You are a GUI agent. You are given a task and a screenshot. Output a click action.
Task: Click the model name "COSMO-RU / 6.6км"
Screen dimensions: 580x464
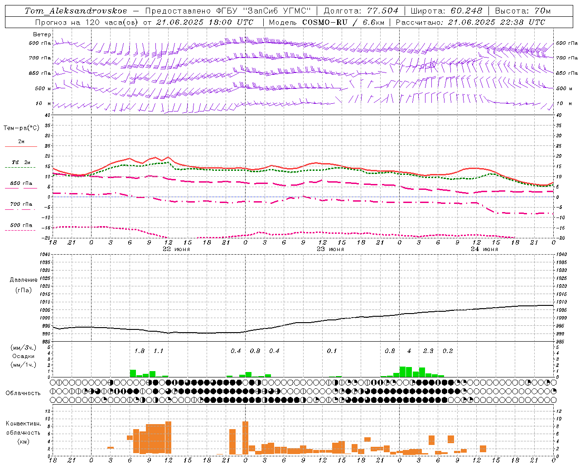click(x=343, y=22)
